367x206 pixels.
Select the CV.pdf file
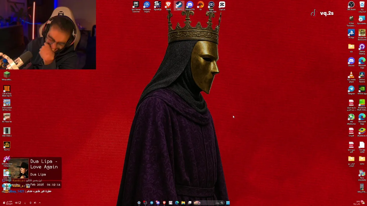351,132
